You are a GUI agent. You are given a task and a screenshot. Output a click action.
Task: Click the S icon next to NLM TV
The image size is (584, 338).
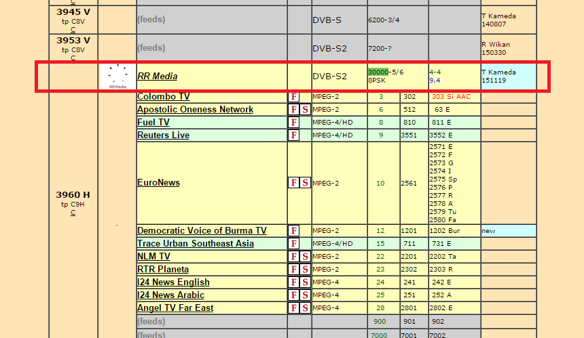click(x=305, y=257)
